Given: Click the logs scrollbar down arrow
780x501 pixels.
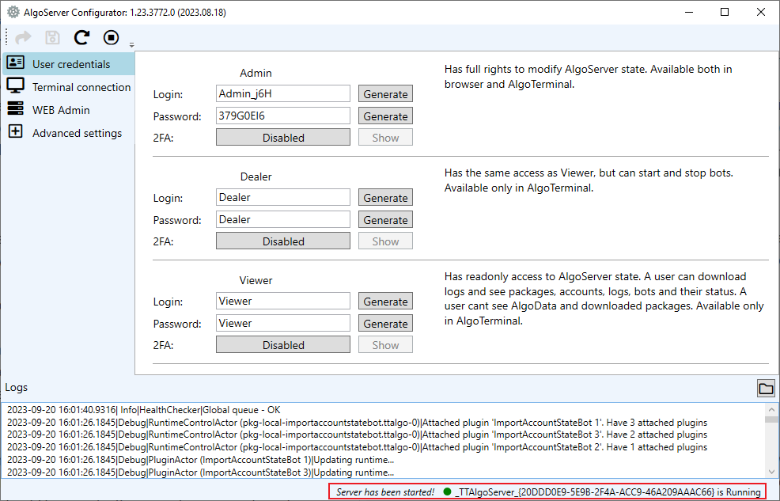Looking at the screenshot, I should point(771,471).
